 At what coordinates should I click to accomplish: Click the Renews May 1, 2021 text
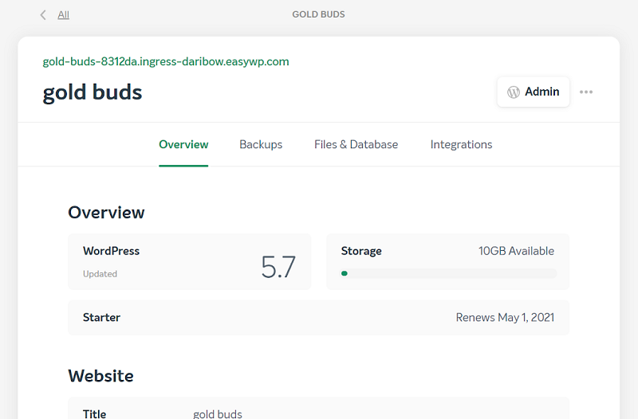pos(505,317)
